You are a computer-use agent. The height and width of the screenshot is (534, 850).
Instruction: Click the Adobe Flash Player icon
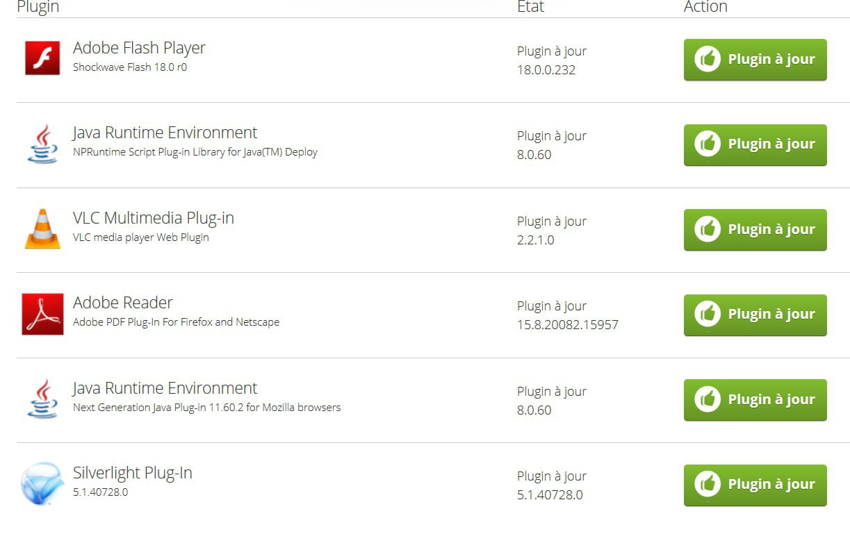point(42,58)
